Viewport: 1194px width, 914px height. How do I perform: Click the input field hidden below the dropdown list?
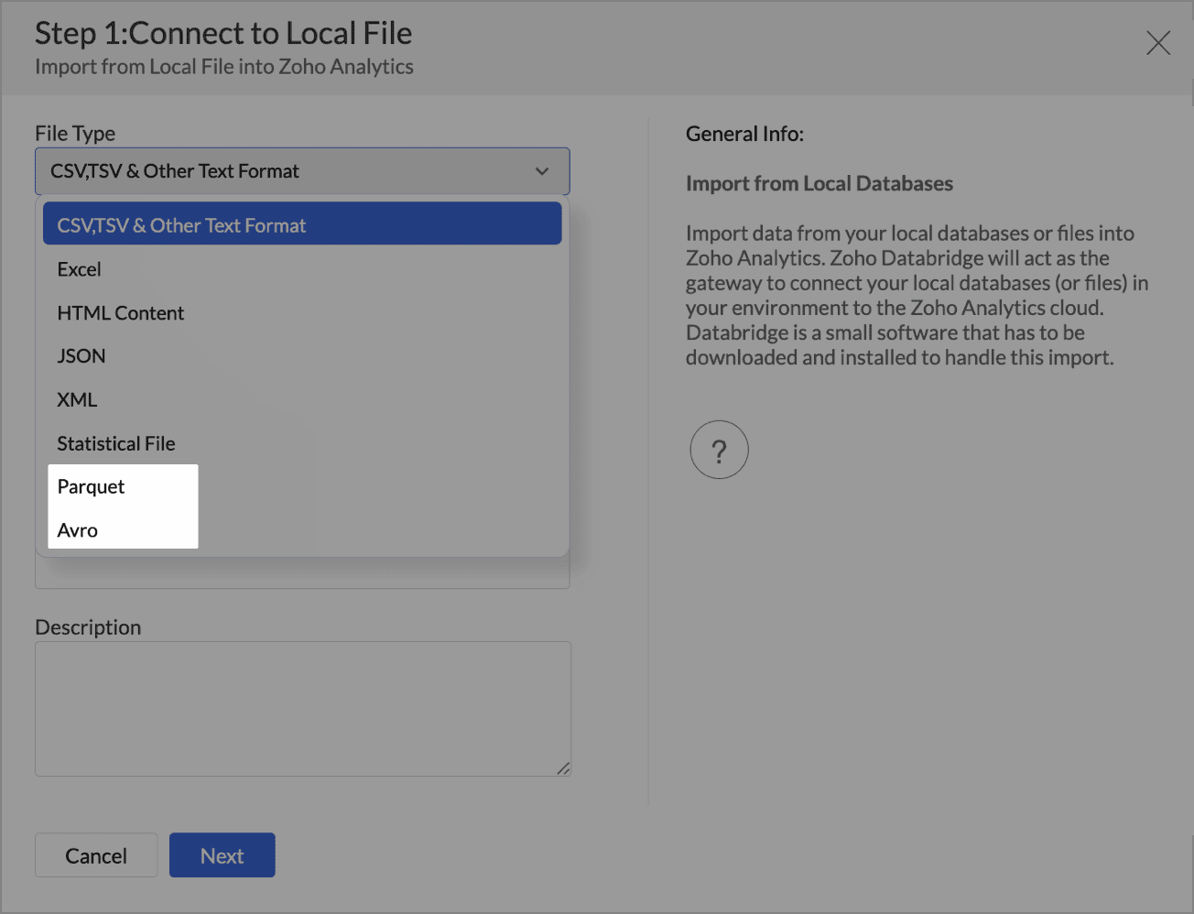302,574
